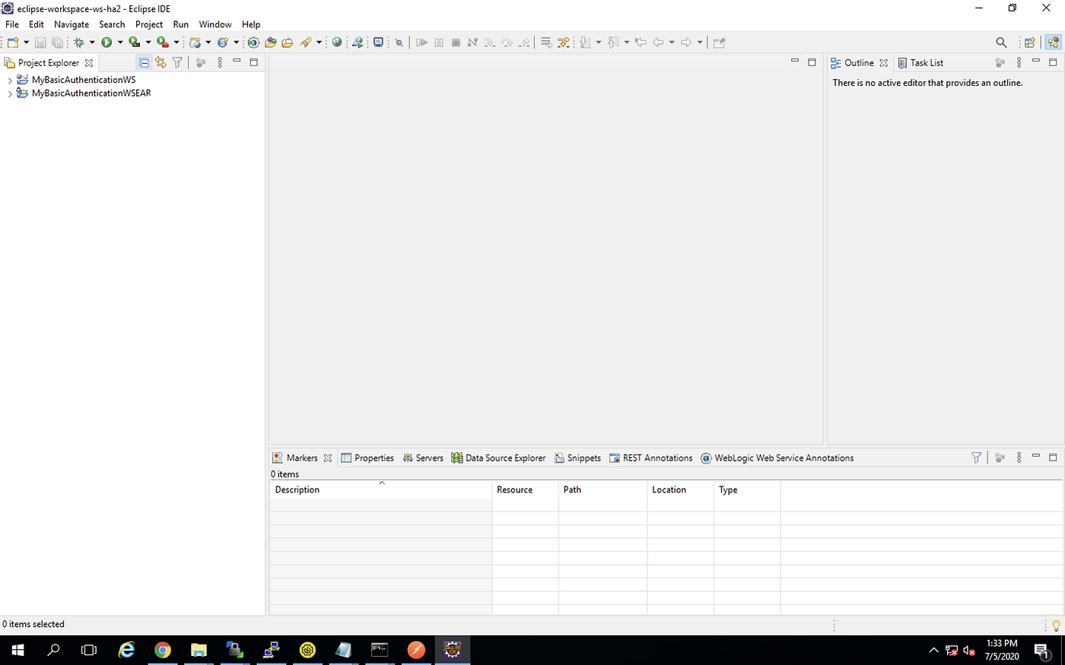Open the Forward navigation history dropdown
Screen dimensions: 1065x665
(x=700, y=43)
